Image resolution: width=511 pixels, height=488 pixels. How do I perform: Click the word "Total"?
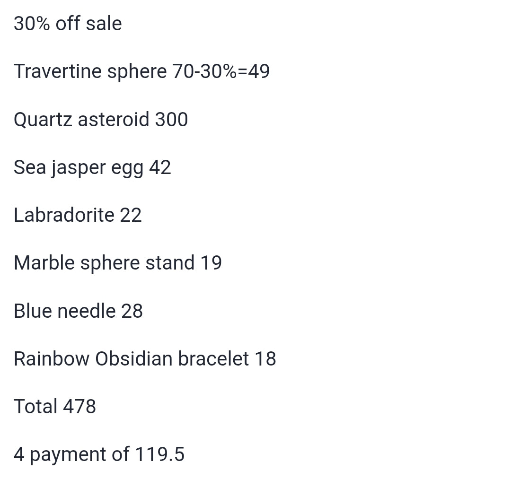pos(35,407)
